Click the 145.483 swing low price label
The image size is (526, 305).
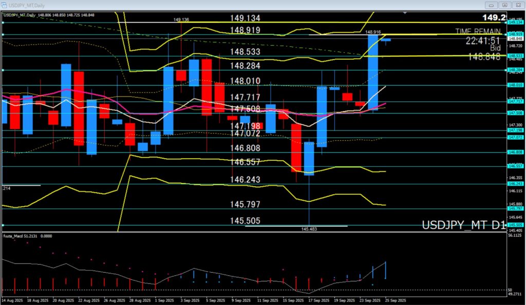tap(309, 229)
